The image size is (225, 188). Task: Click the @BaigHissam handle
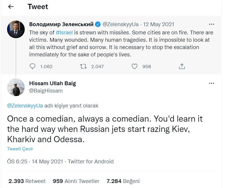[x=46, y=91]
